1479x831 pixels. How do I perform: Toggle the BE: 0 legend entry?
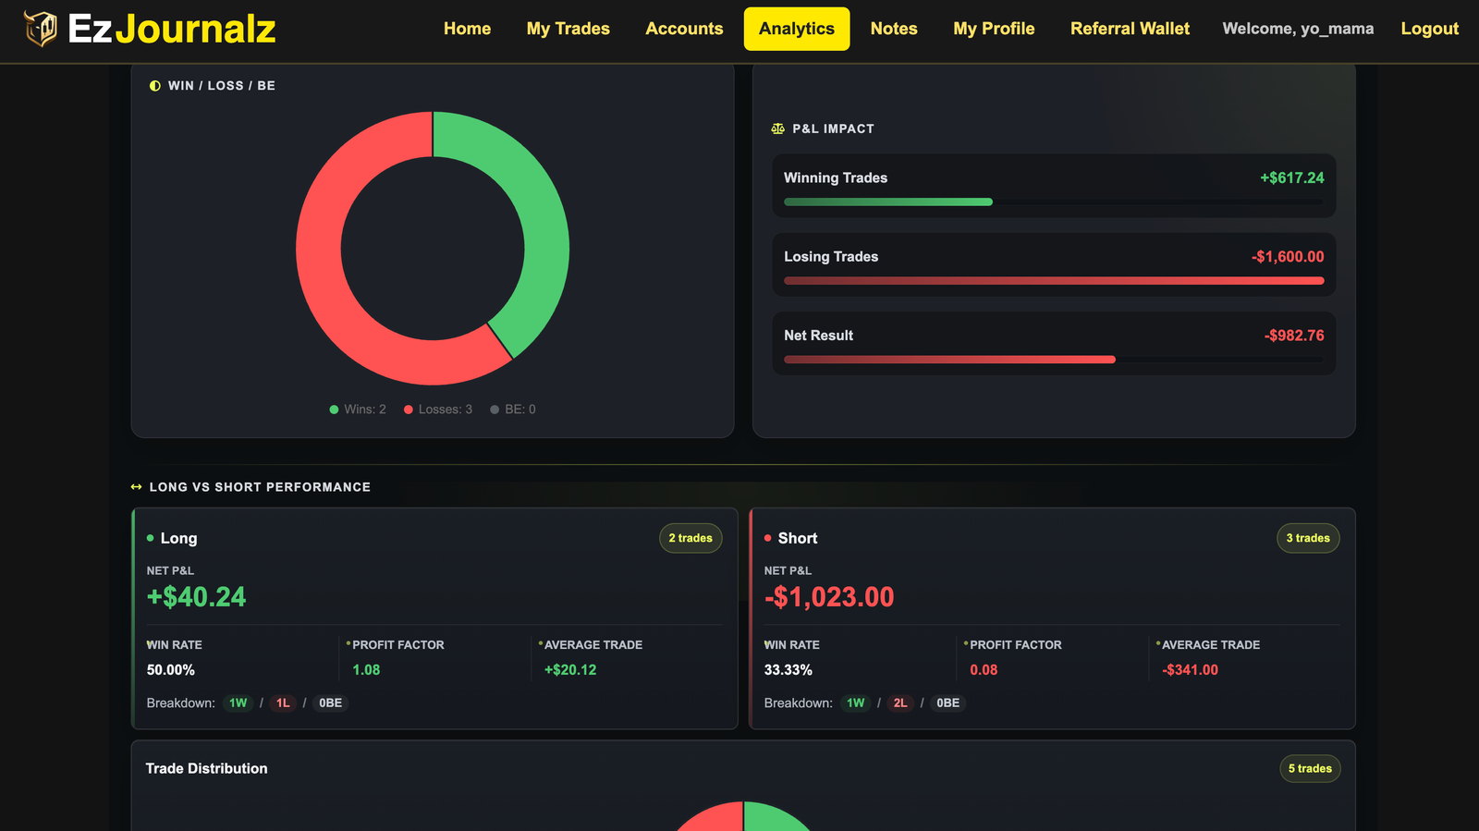(513, 409)
